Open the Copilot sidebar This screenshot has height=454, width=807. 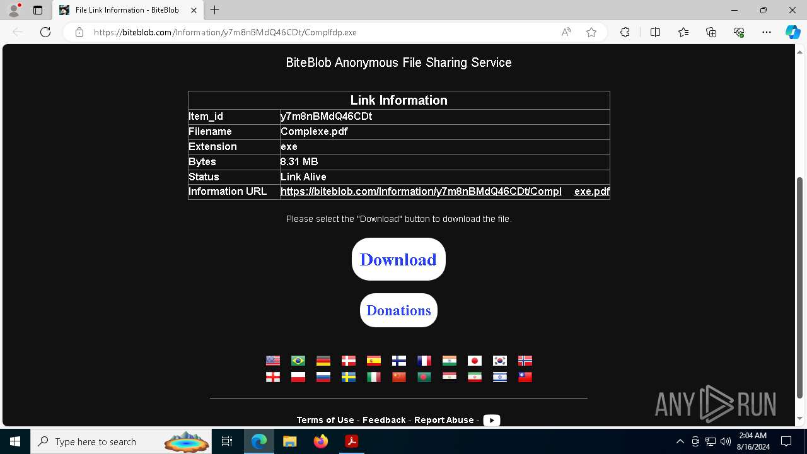[x=792, y=32]
